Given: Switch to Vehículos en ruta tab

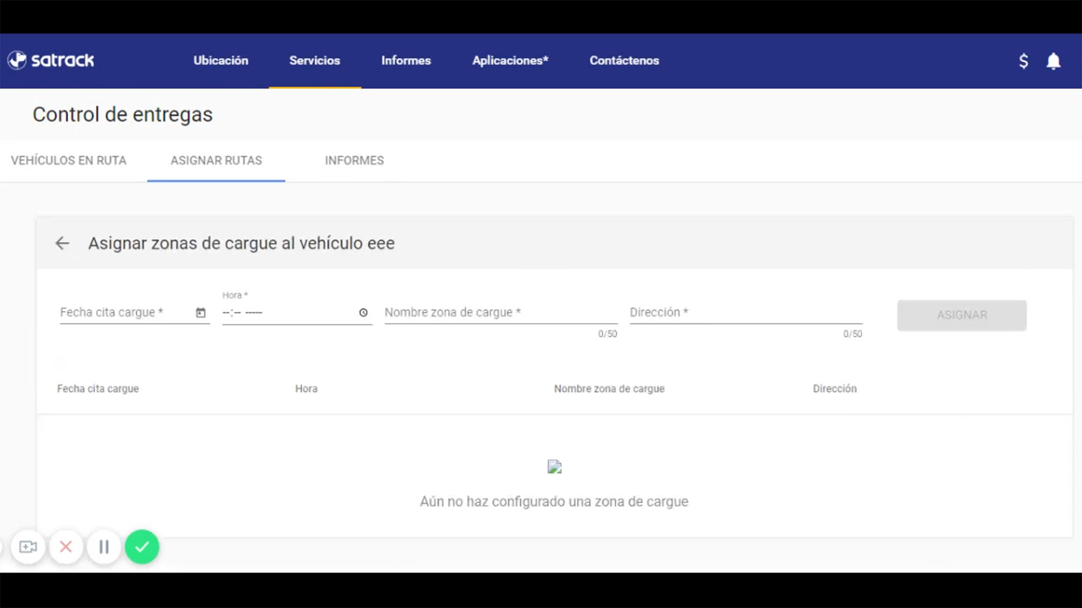Looking at the screenshot, I should [69, 160].
